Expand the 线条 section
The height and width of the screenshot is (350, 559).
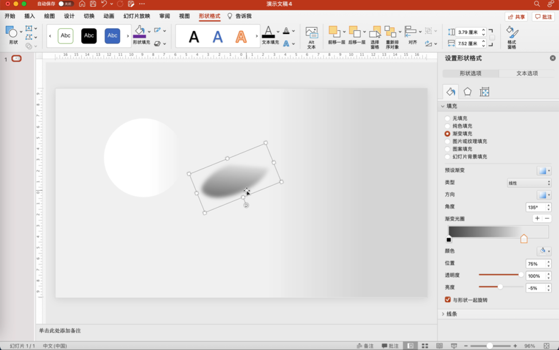[x=443, y=314]
